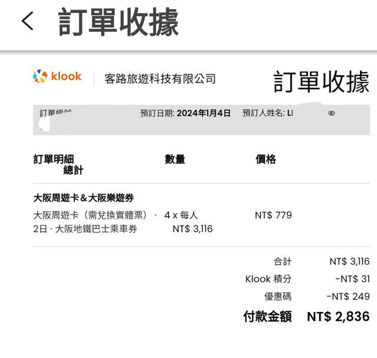Toggle the hidden name eye icon

tap(332, 113)
